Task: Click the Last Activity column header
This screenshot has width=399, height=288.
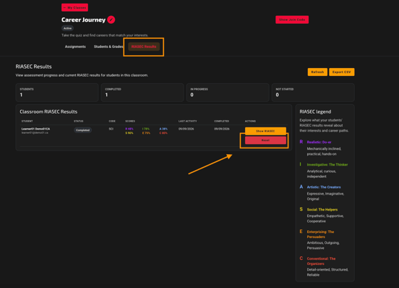Action: 187,122
